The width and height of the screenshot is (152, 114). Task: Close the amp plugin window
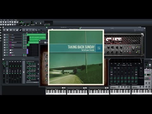145,28
